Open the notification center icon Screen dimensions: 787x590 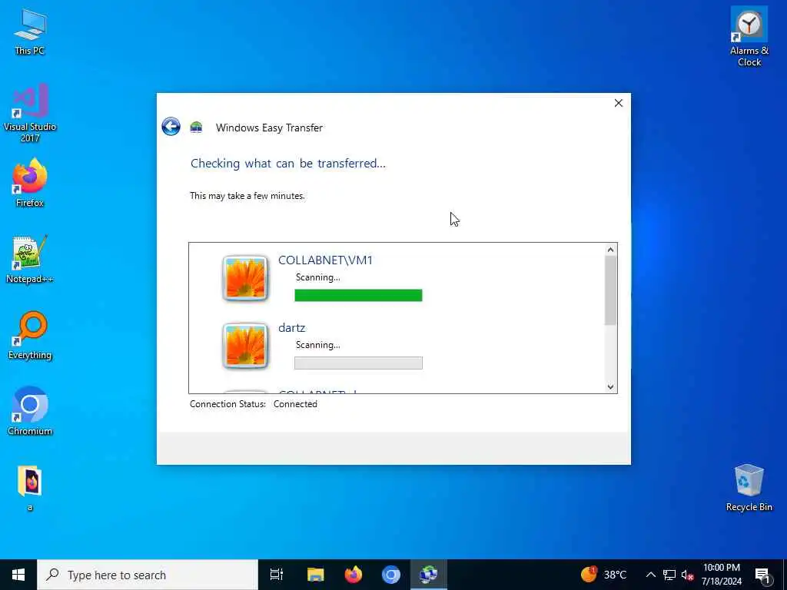pos(762,575)
